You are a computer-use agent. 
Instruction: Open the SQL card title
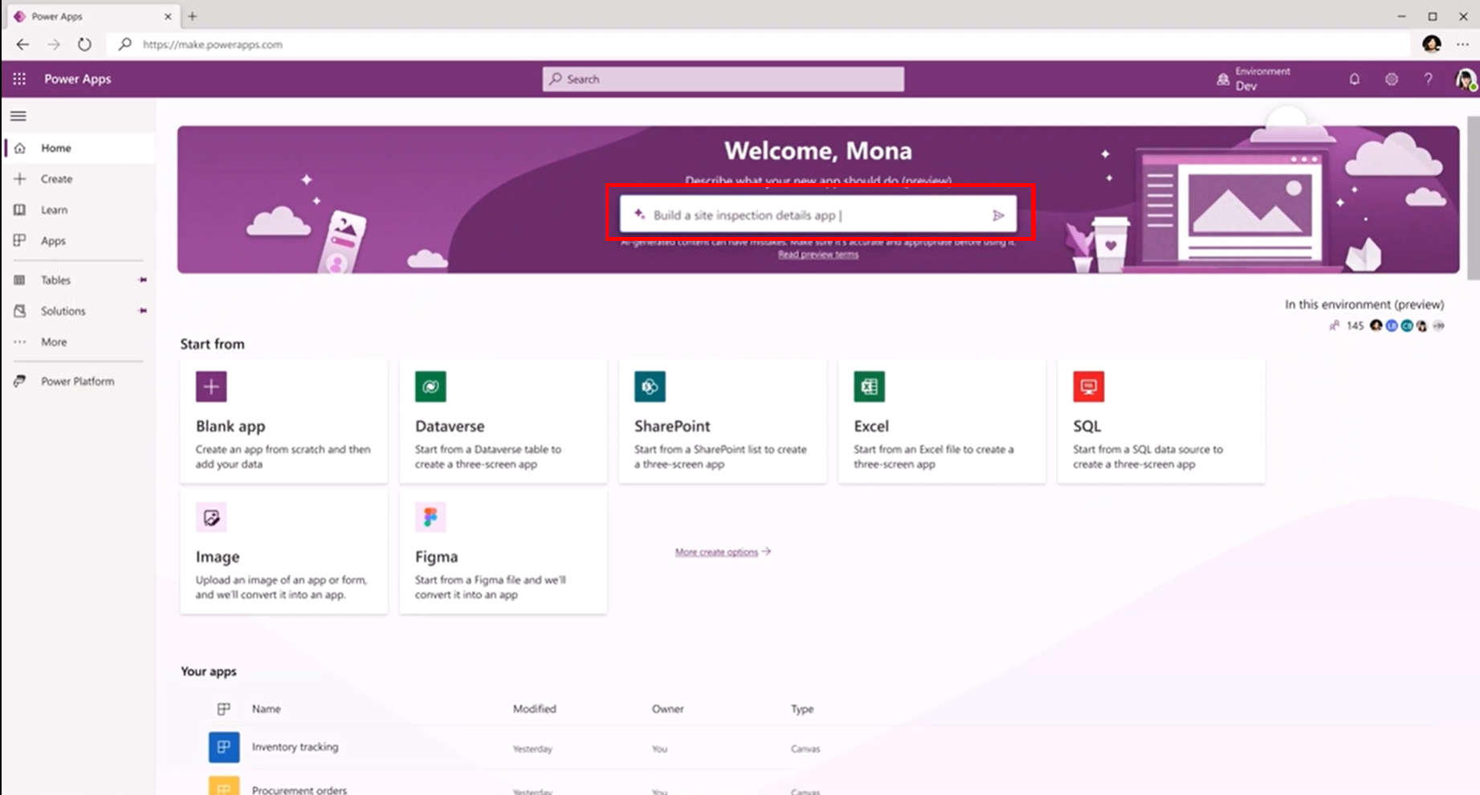pyautogui.click(x=1087, y=426)
